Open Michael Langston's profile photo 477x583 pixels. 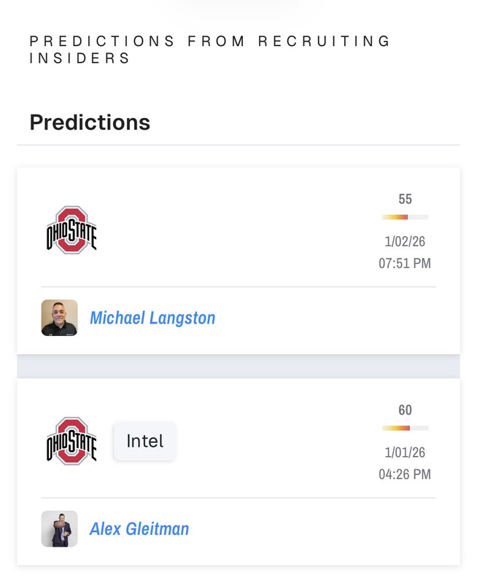click(x=60, y=318)
